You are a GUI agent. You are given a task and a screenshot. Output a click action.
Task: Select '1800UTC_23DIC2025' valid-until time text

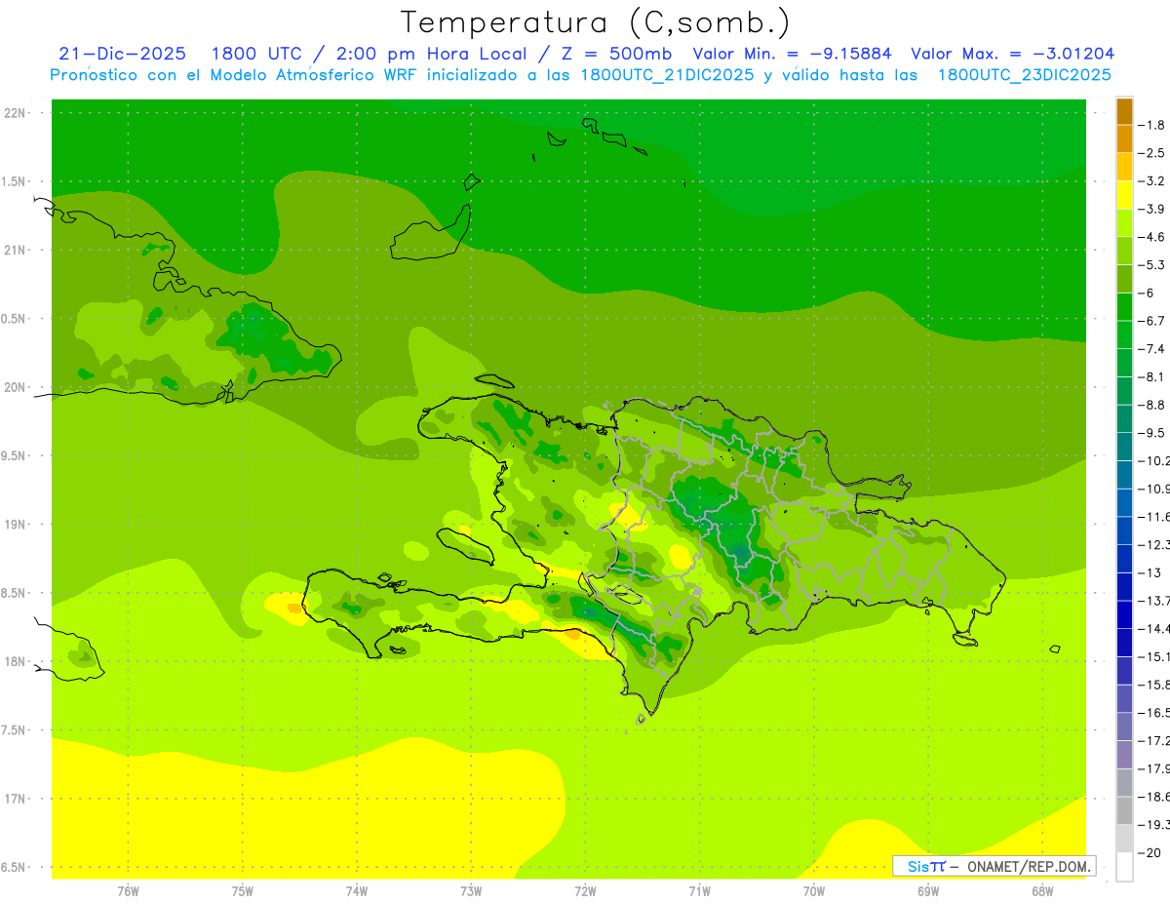point(1024,75)
